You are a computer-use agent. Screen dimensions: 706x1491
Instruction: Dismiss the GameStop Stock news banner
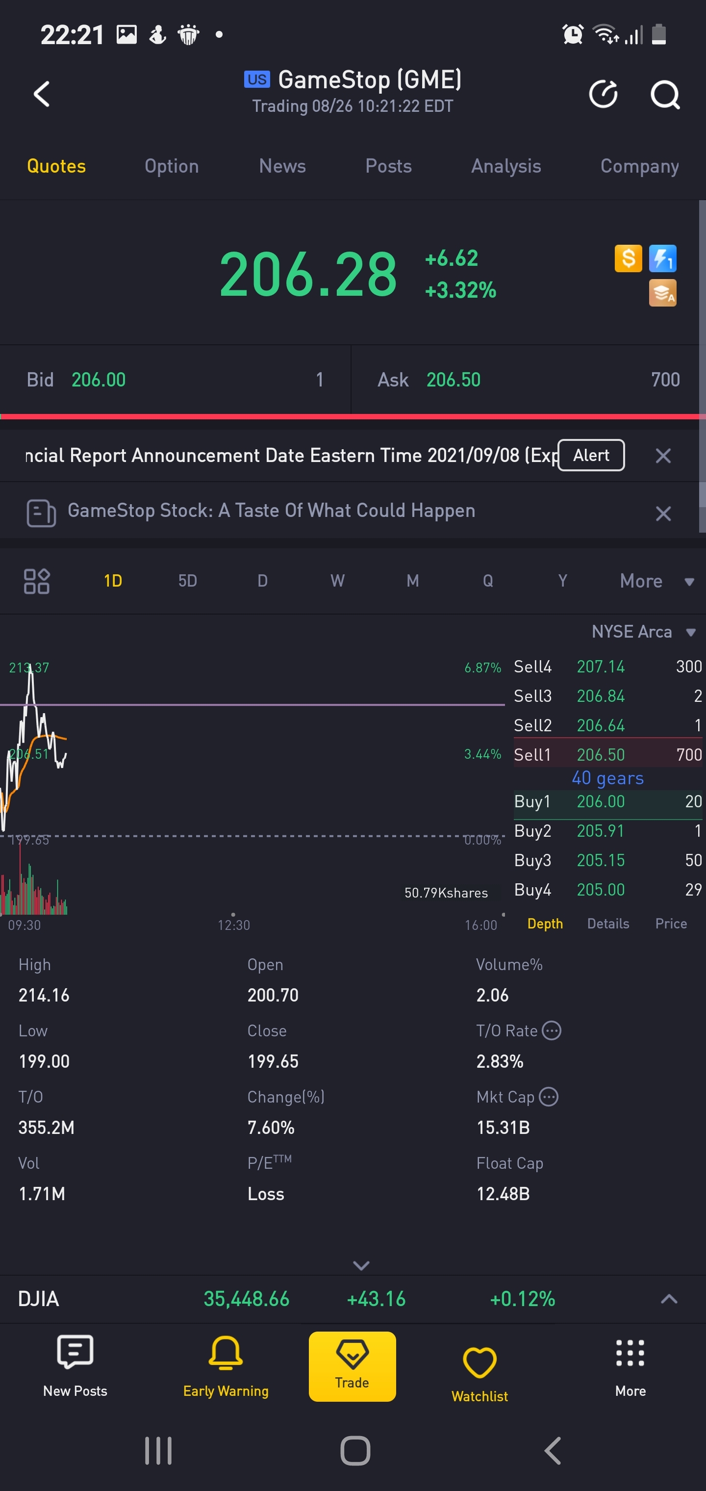(663, 514)
